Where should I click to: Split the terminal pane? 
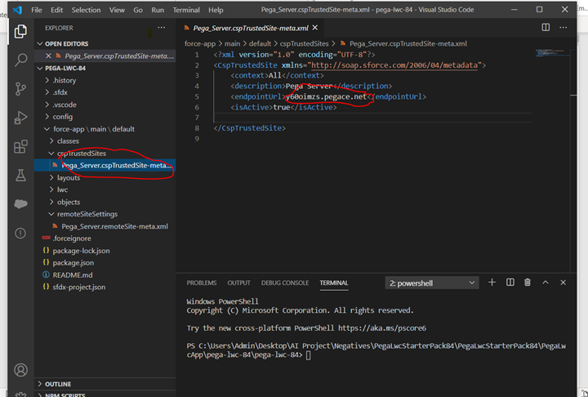510,283
